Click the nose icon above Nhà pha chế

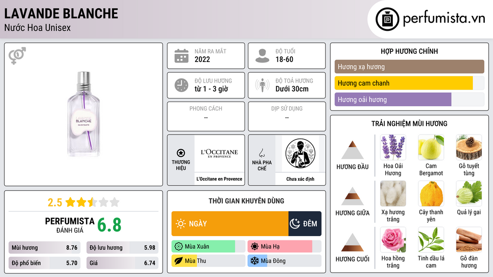[261, 153]
